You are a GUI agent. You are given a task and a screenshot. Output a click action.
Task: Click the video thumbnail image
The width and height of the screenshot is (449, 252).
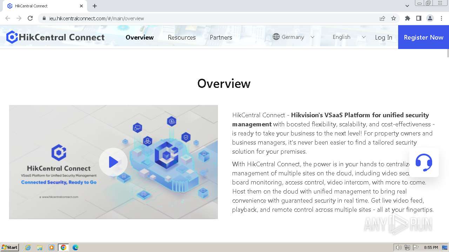(x=113, y=162)
